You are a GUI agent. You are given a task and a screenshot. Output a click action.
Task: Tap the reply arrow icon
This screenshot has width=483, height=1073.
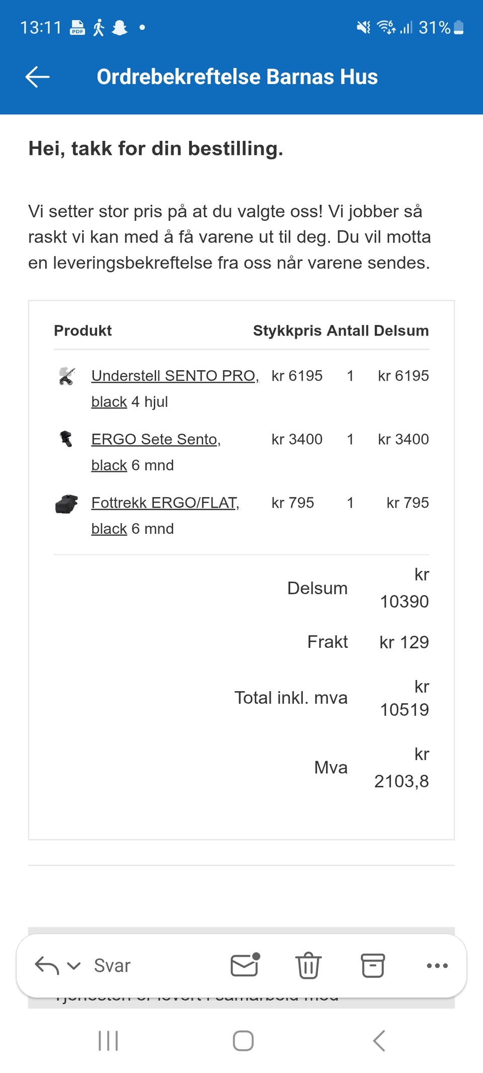[x=47, y=965]
